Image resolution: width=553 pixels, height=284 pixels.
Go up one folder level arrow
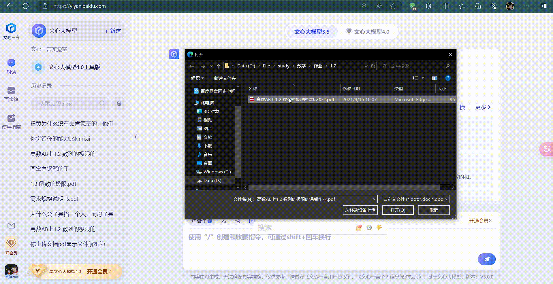point(219,66)
